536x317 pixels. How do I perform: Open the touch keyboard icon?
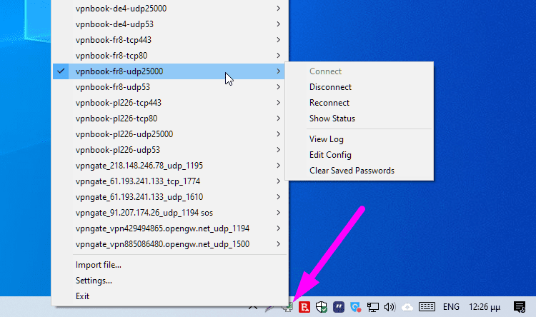coord(427,307)
